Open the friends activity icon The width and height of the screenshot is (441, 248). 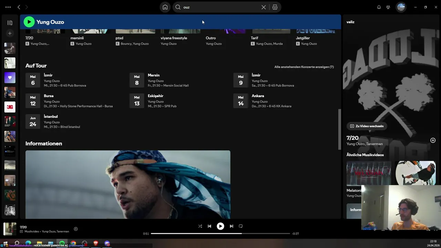pyautogui.click(x=388, y=7)
